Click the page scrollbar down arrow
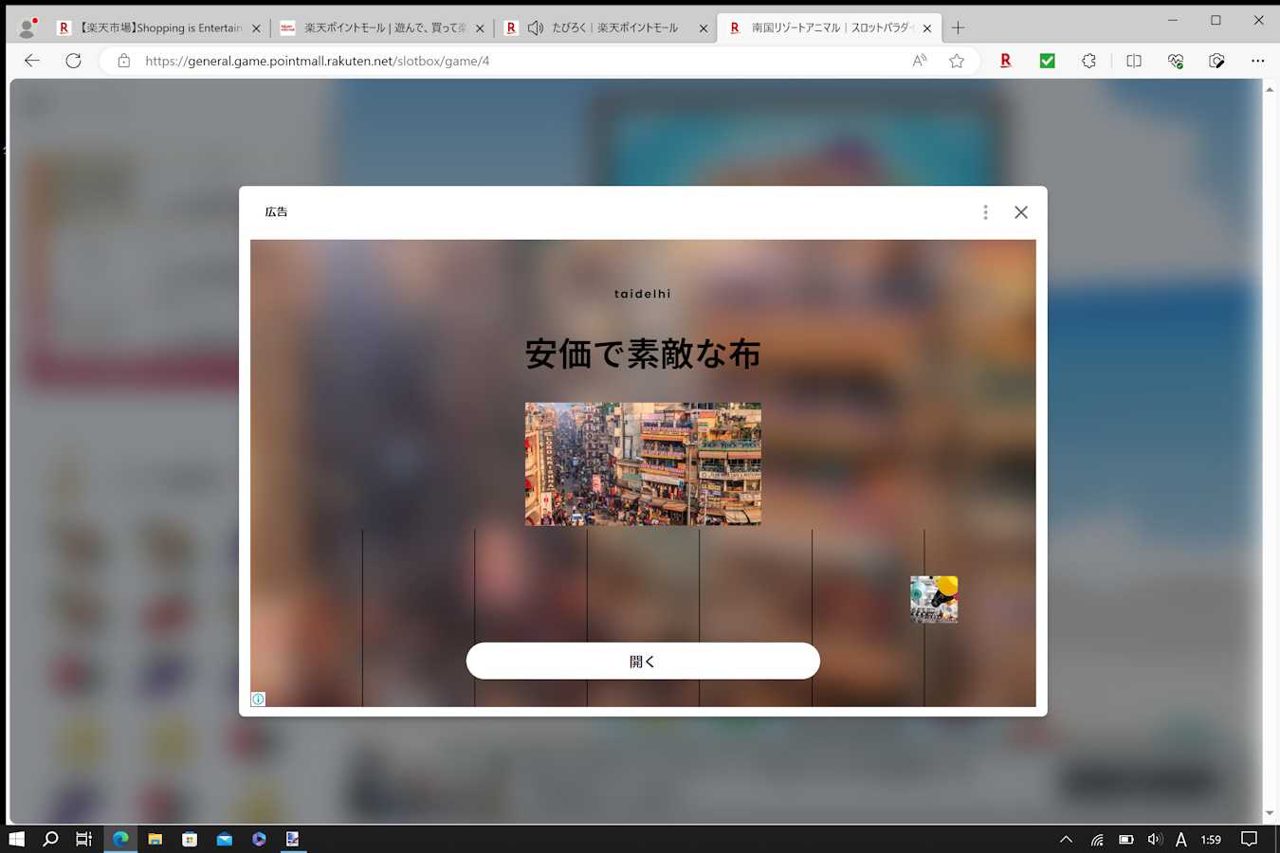Screen dimensions: 1280x853 1270,813
